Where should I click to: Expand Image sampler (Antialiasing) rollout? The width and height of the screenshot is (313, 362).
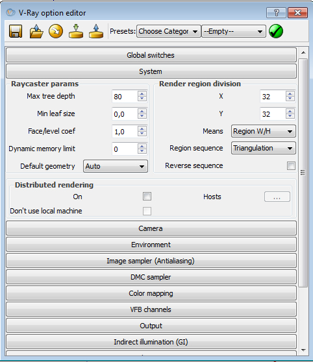click(151, 261)
